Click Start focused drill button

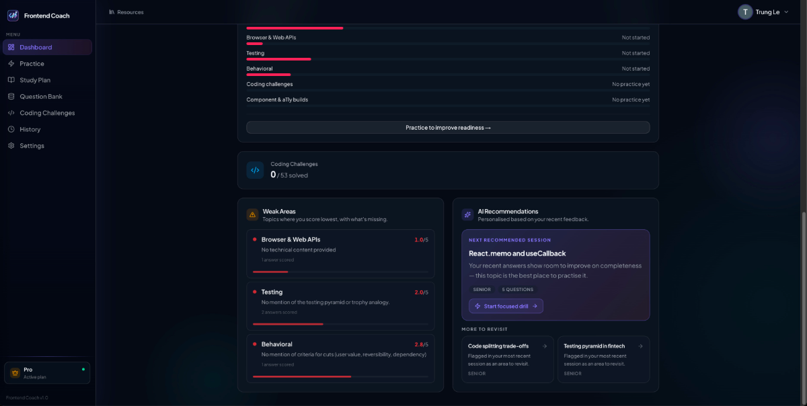(x=506, y=306)
